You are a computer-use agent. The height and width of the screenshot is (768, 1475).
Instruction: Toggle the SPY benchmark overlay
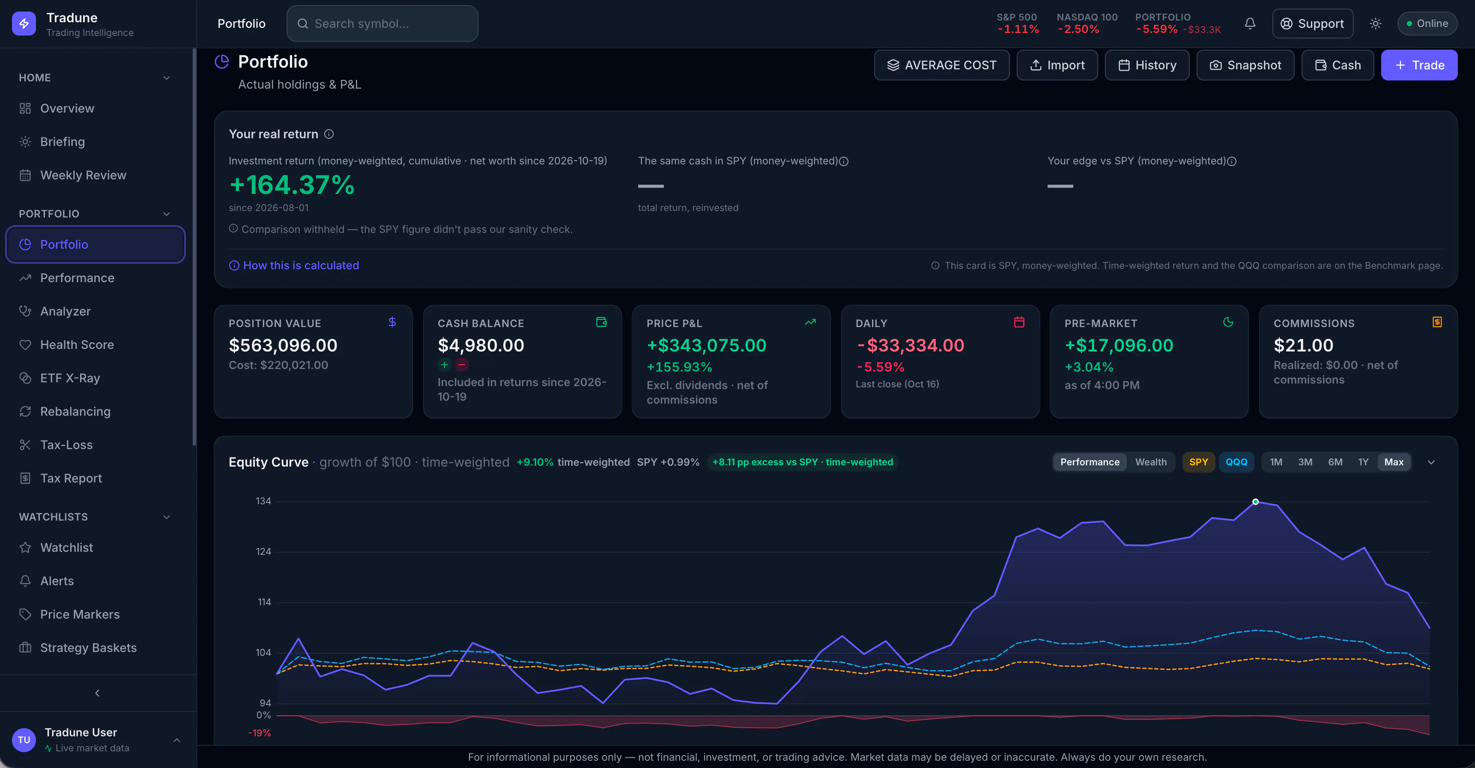1198,462
